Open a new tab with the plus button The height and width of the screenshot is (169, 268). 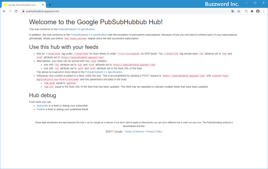[50, 5]
